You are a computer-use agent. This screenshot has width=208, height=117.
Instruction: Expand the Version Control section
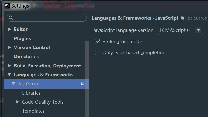(9, 47)
